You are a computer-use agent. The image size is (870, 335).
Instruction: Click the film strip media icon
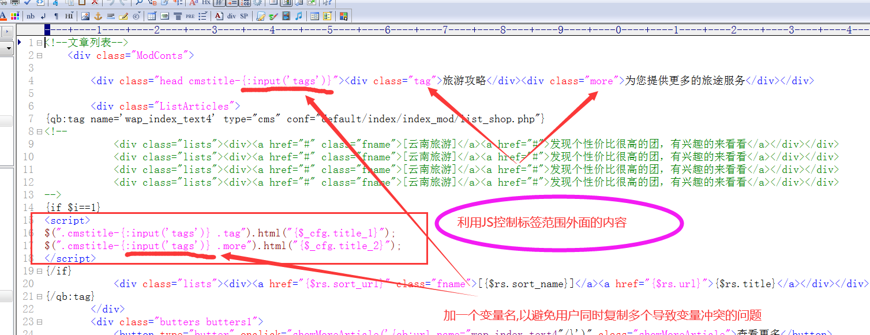pos(286,16)
